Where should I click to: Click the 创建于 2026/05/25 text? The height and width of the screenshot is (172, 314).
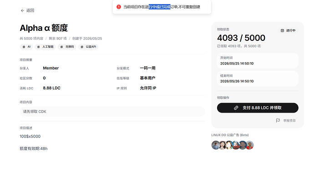coord(87,39)
